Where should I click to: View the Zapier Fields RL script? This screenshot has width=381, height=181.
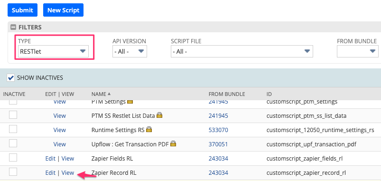[x=68, y=159]
